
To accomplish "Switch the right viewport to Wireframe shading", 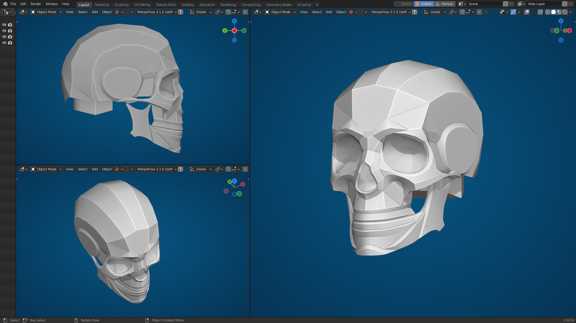I will [547, 12].
